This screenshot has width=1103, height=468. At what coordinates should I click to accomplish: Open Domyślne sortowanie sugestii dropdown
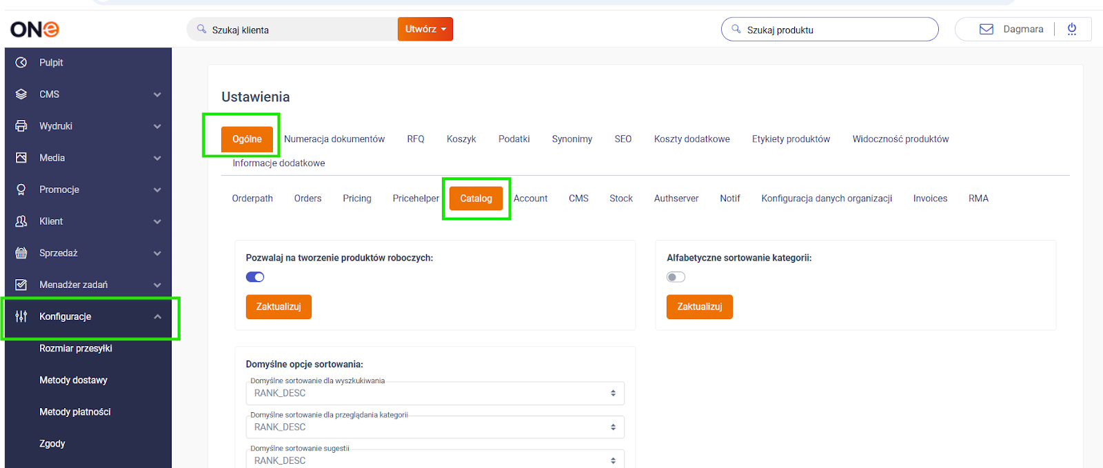[435, 460]
